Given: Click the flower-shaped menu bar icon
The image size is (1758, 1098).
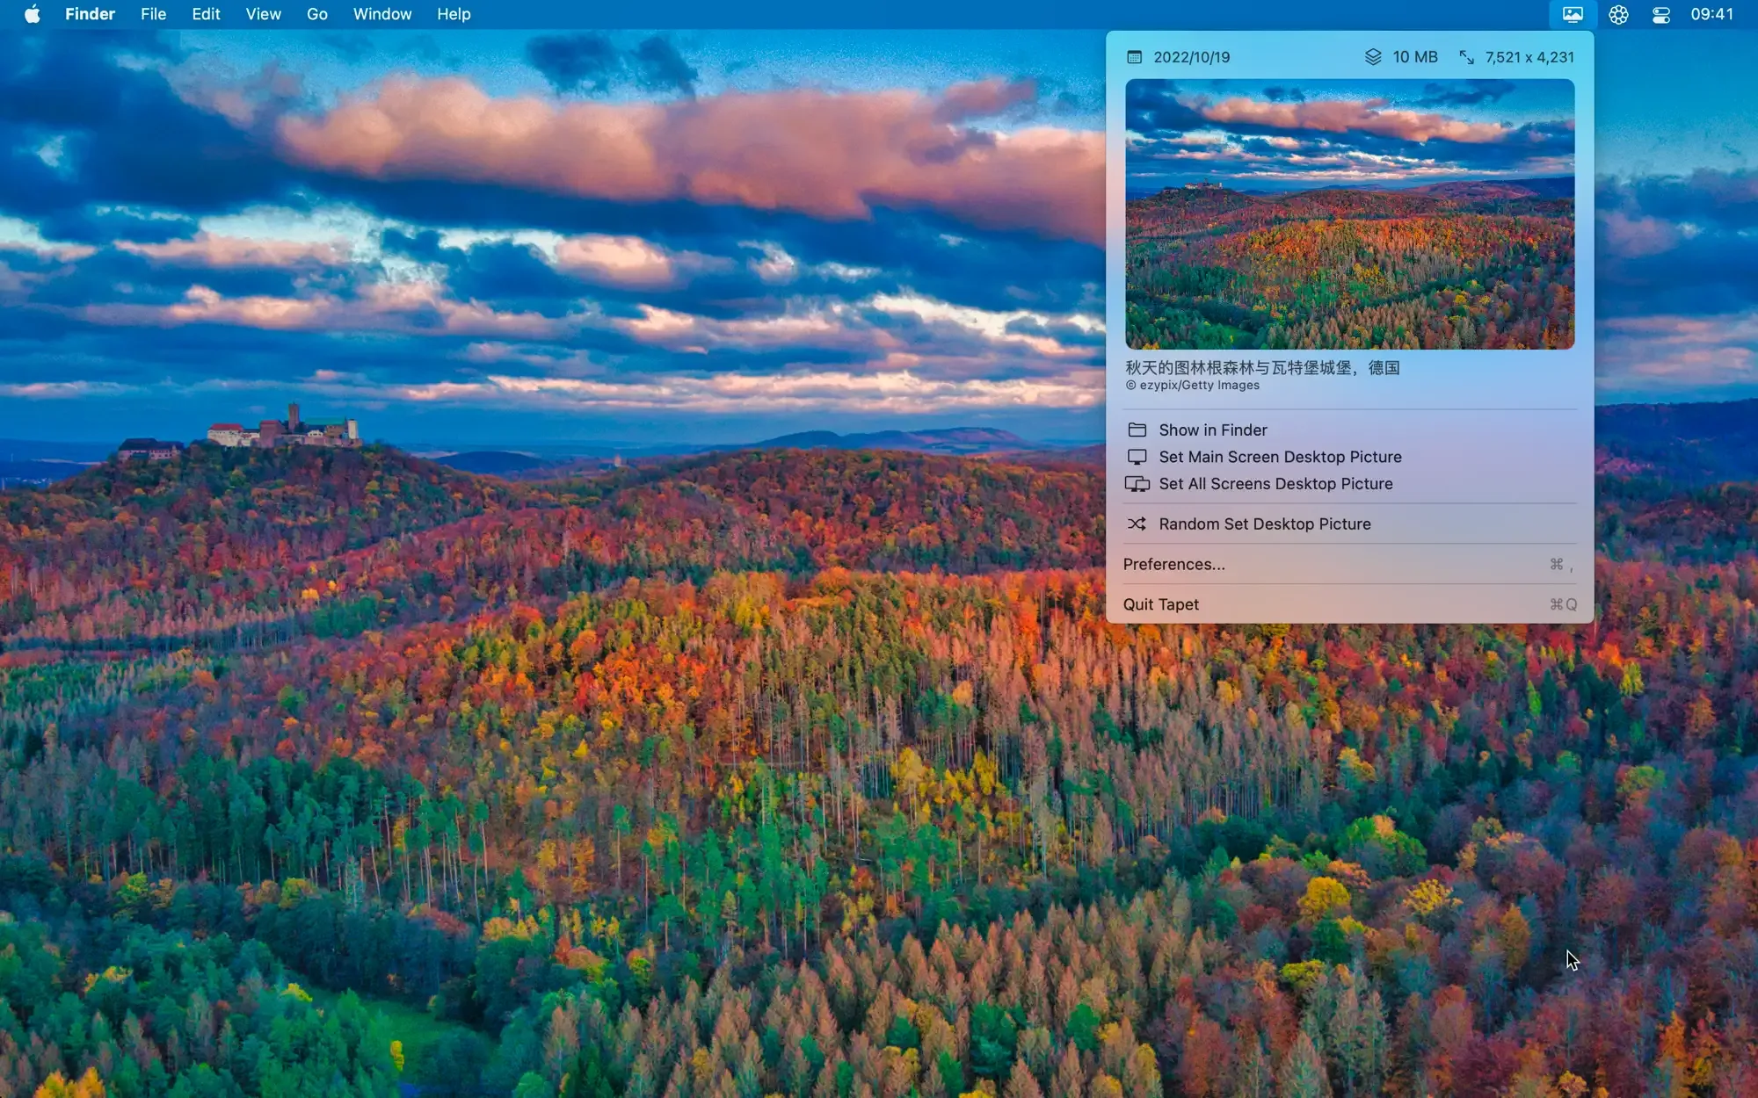Looking at the screenshot, I should pos(1618,14).
